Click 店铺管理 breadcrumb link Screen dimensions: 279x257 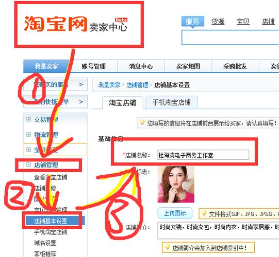coord(137,85)
